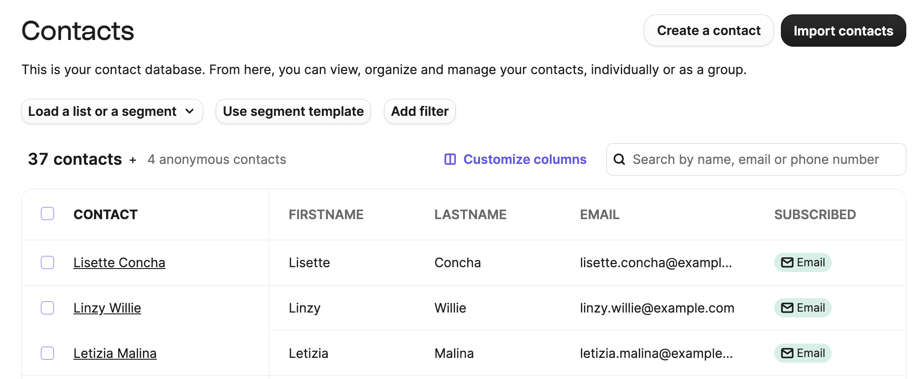Click the 4 anonymous contacts text

click(x=217, y=159)
